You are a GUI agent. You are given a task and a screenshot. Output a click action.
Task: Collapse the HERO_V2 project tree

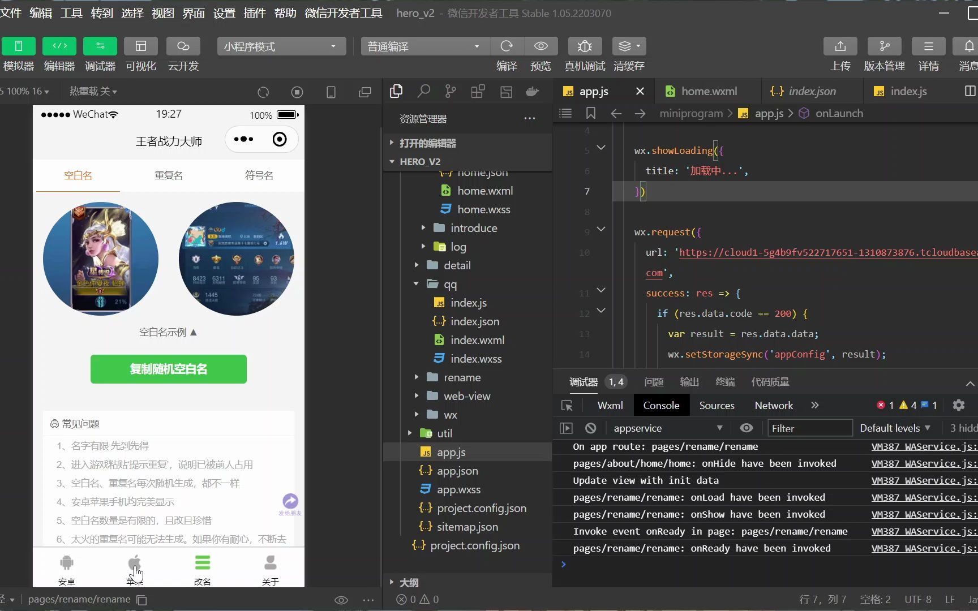(x=467, y=162)
